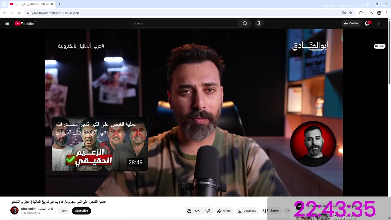391x220 pixels.
Task: Click the Join button
Action: 64,211
